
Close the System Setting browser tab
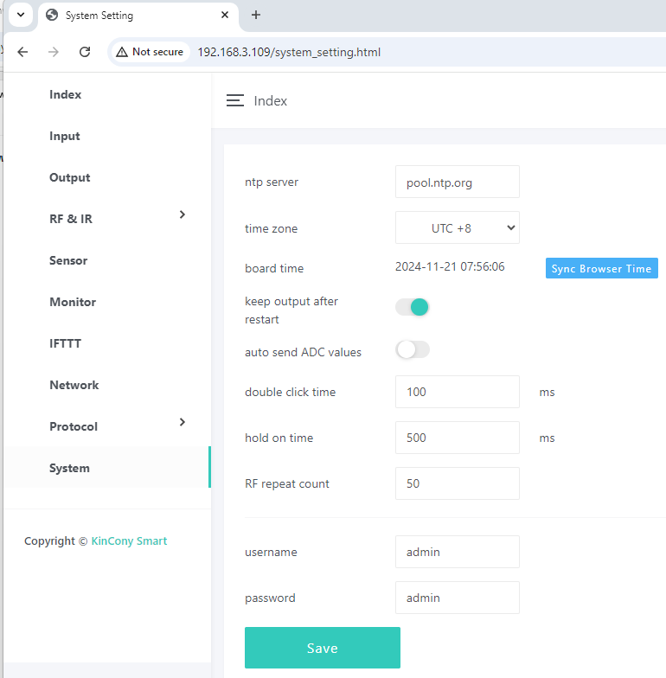coord(225,15)
